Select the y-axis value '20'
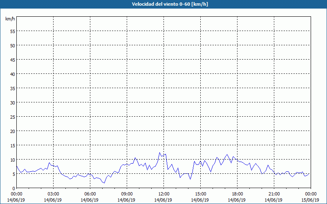This screenshot has height=204, width=327. pos(13,131)
